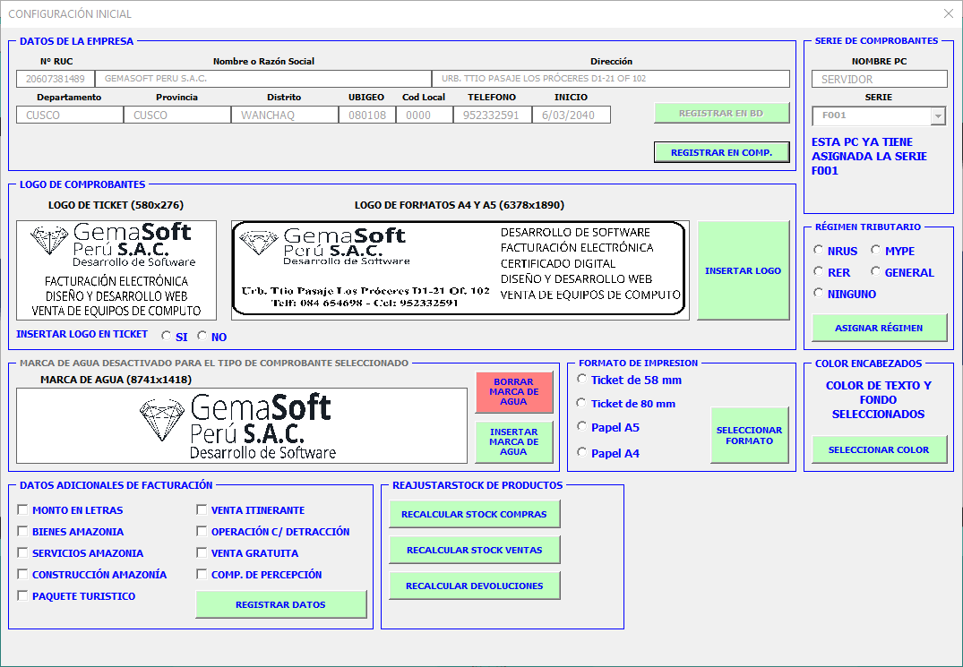Close the Configuración Inicial window
This screenshot has width=963, height=667.
949,13
